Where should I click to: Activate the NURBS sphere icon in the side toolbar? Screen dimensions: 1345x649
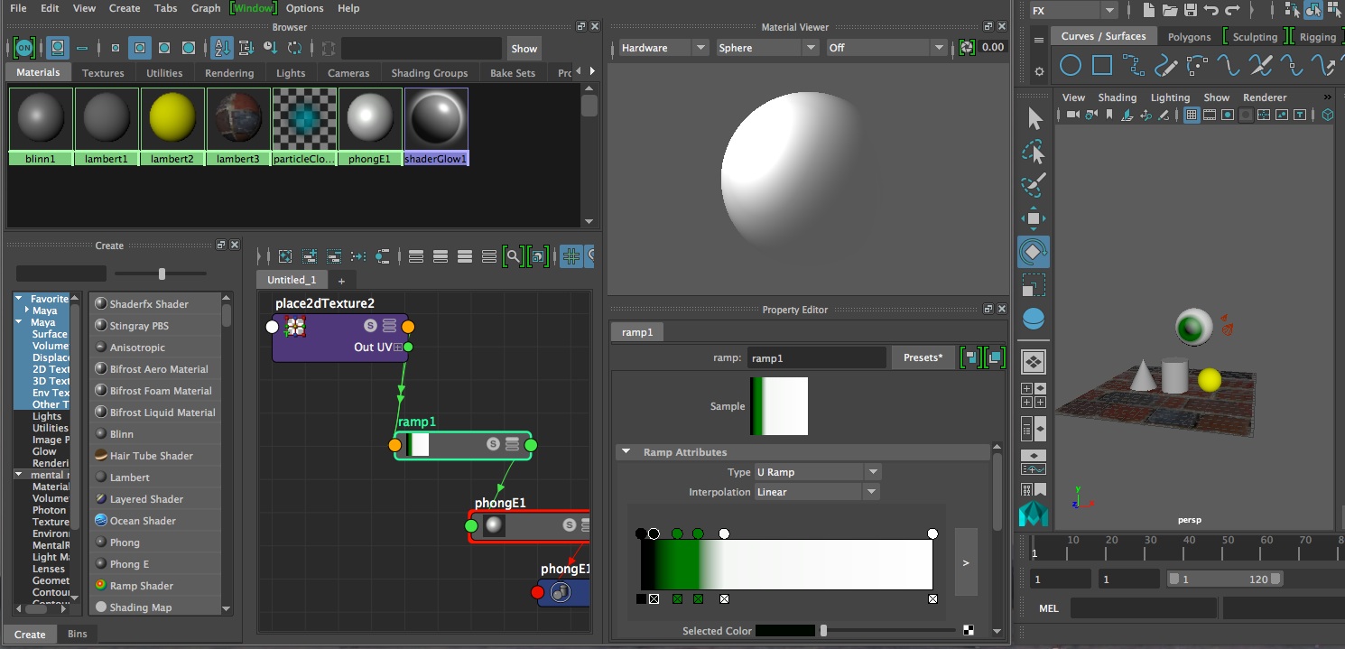(1033, 318)
